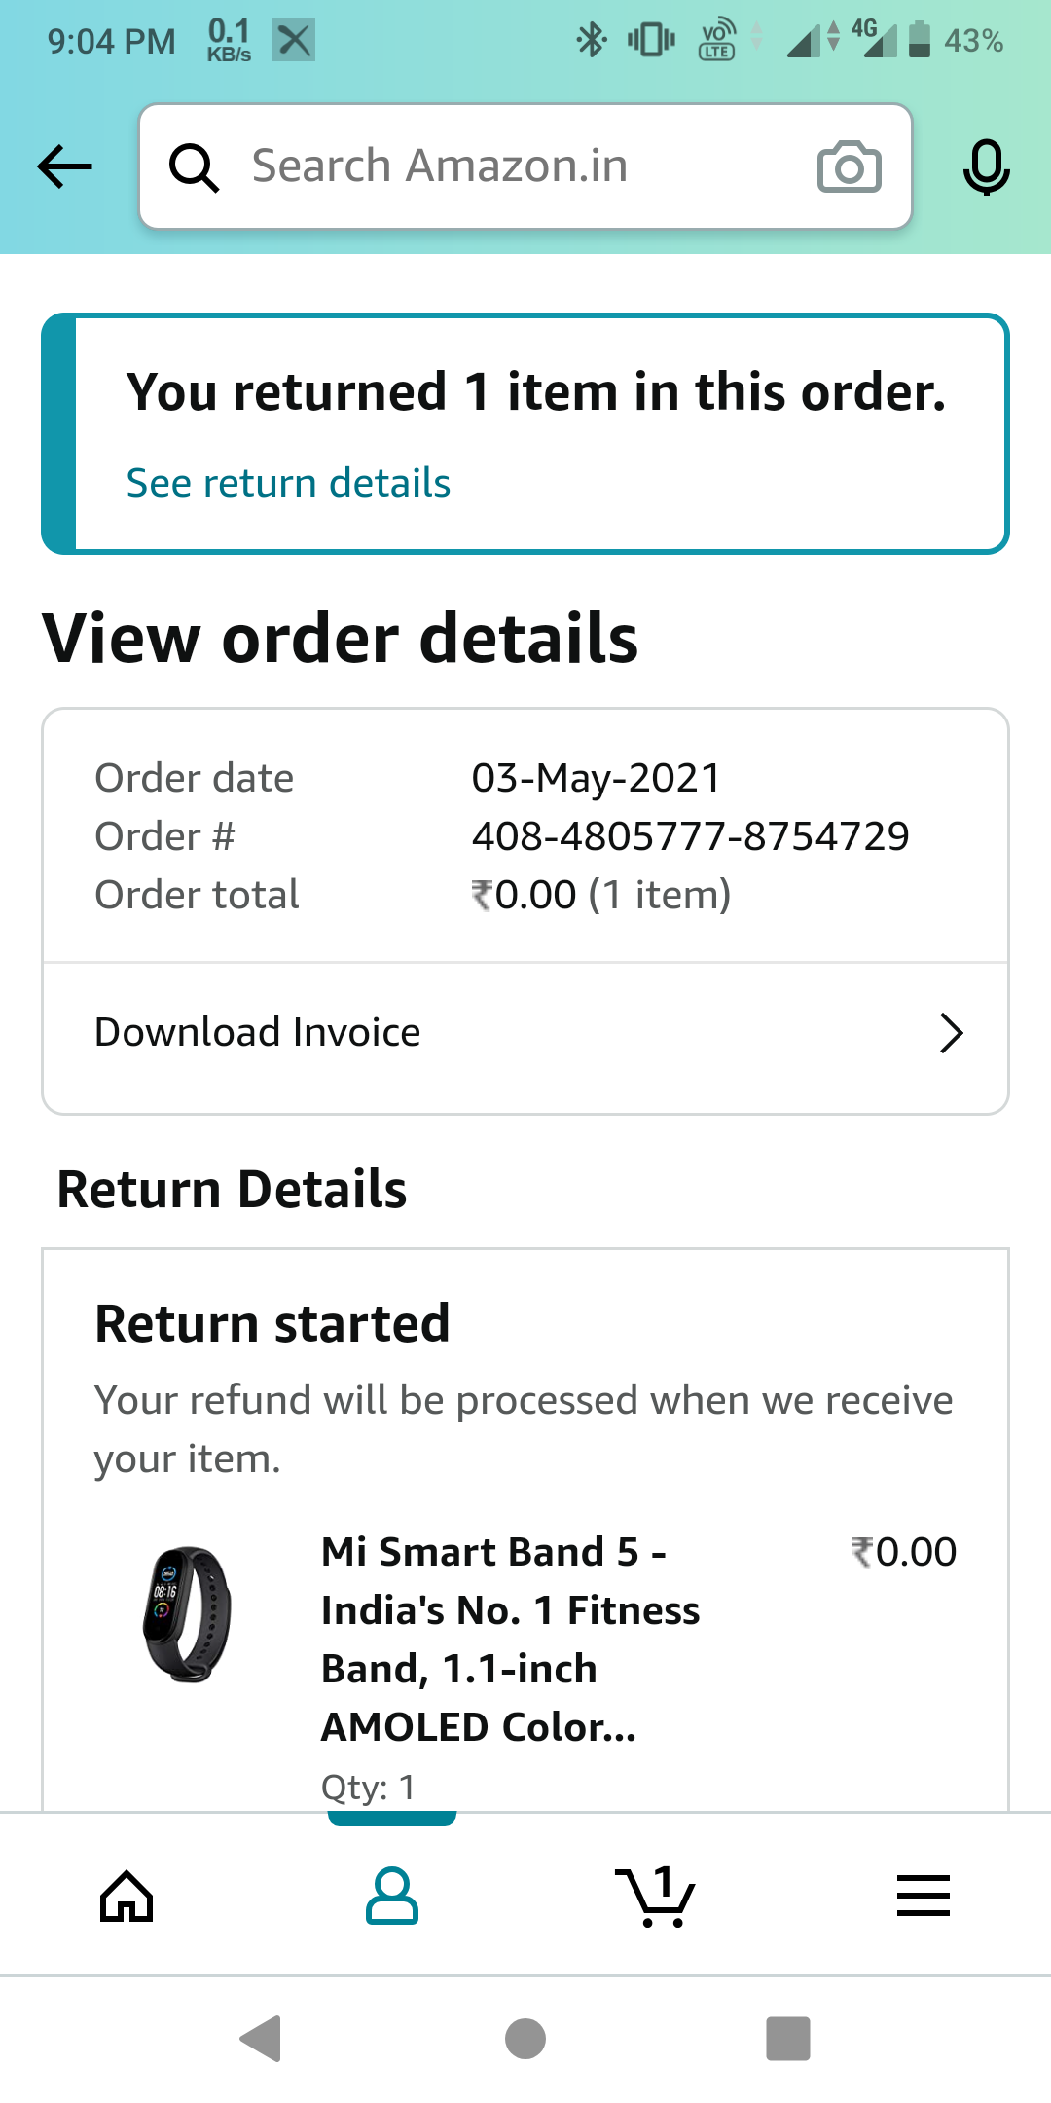Open the shopping cart icon
This screenshot has width=1051, height=2103.
656,1896
